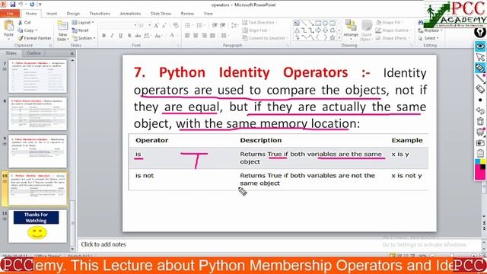Toggle text shadow formatting
The image size is (487, 274).
tap(129, 36)
